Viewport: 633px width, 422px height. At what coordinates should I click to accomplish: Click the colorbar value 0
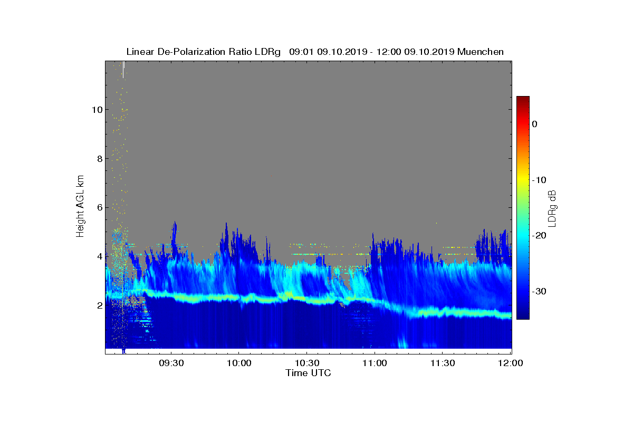534,124
